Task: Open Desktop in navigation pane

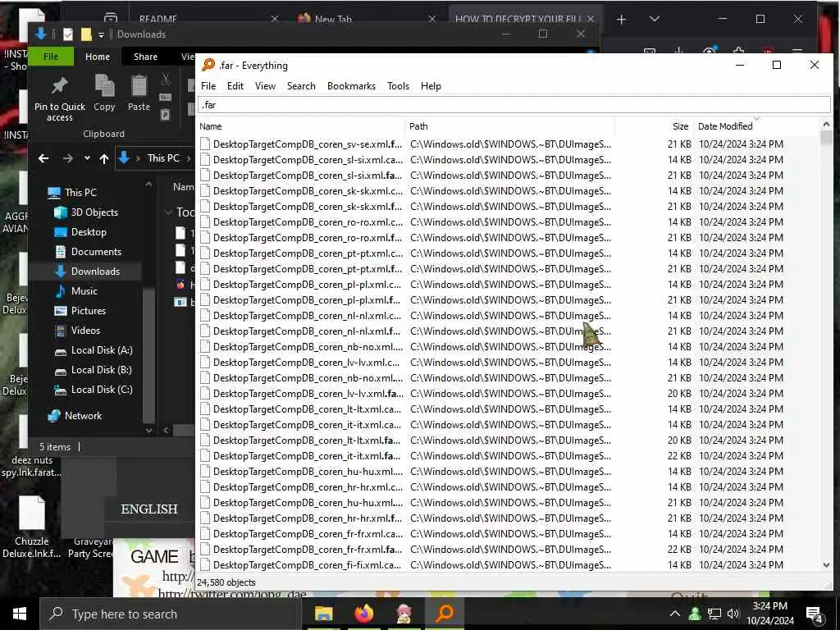Action: click(89, 232)
